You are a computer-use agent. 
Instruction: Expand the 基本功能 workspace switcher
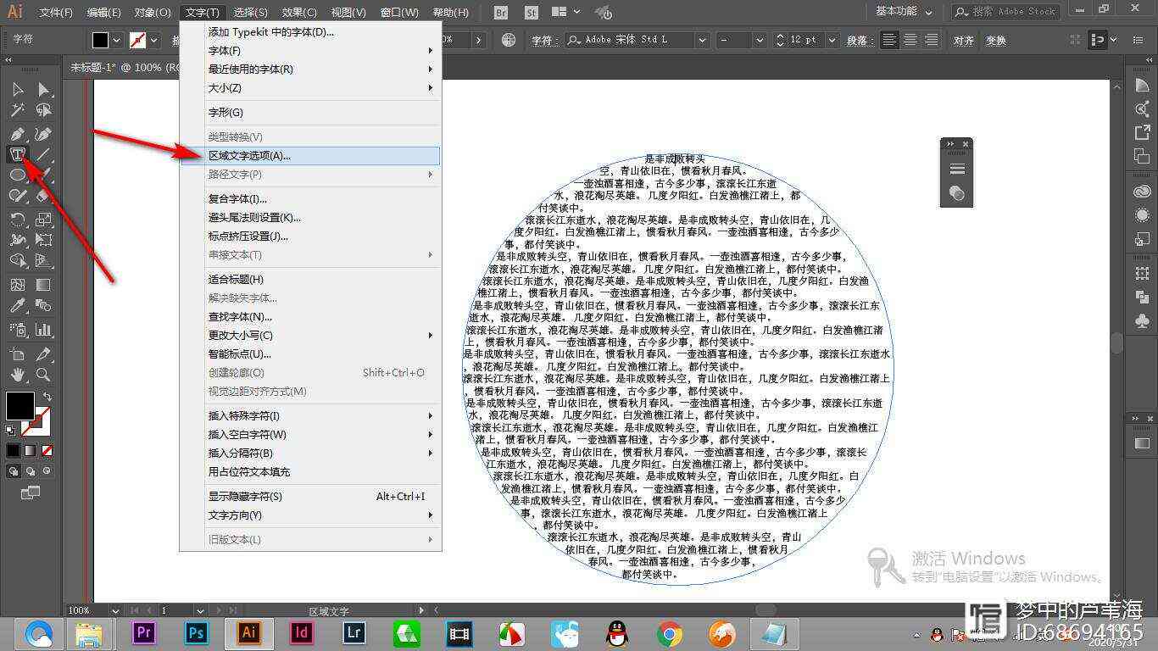904,12
